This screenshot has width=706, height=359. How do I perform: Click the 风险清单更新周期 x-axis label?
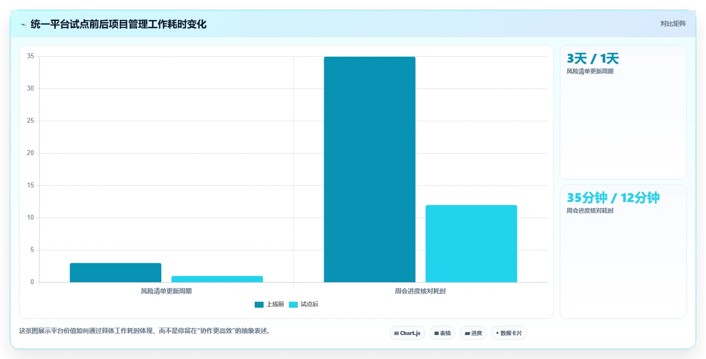click(166, 291)
